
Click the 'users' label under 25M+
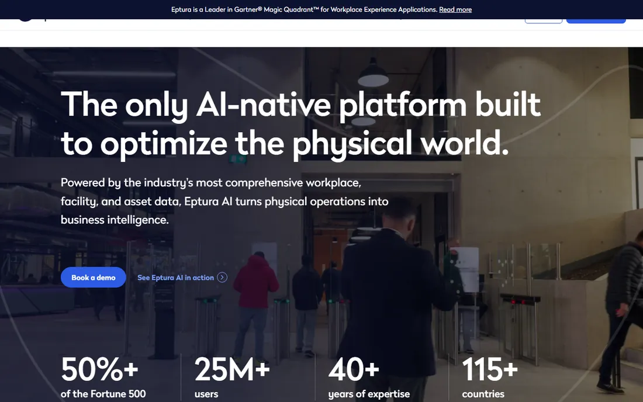(x=206, y=394)
